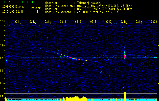Click the 0219 time marker
This screenshot has height=101, width=159.
pos(139,22)
